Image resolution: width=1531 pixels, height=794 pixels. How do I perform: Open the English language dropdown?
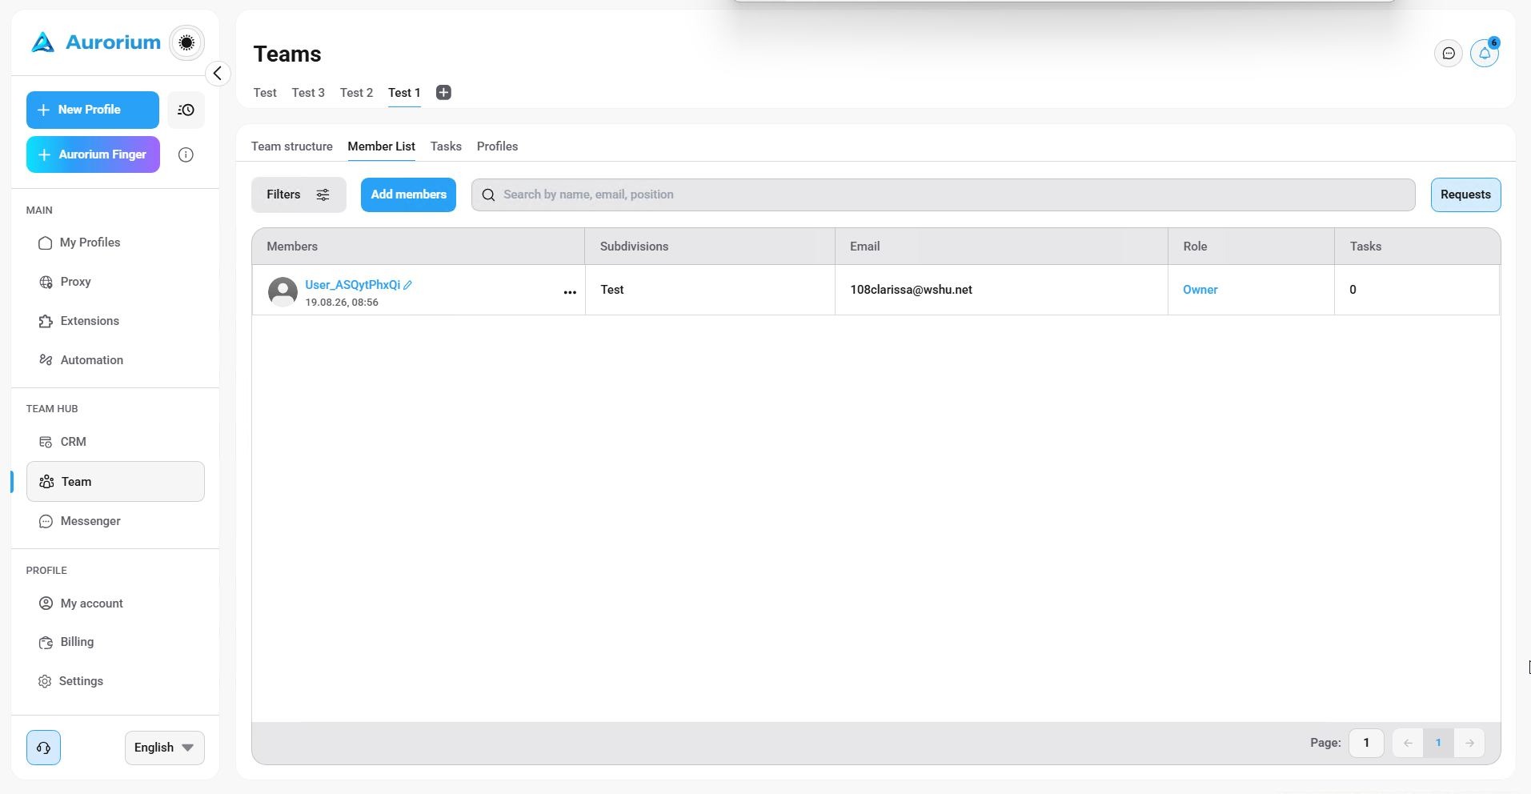164,748
